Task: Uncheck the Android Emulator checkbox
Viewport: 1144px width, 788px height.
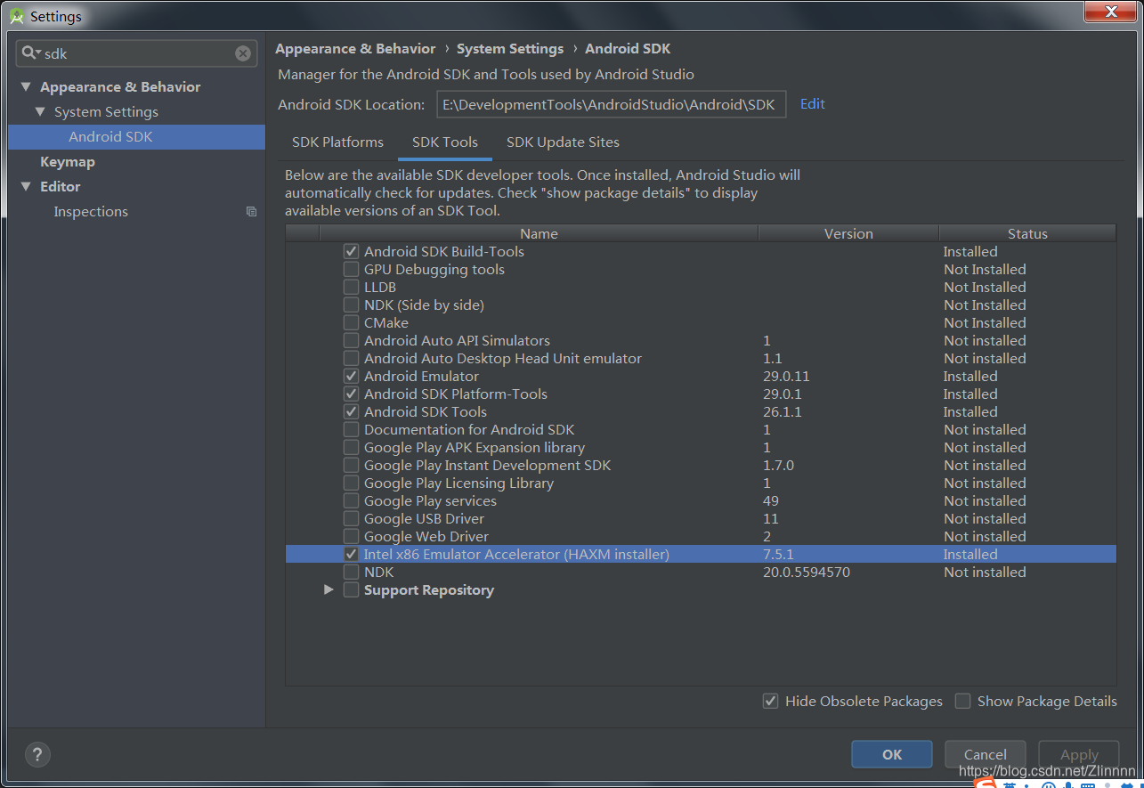Action: pyautogui.click(x=352, y=377)
